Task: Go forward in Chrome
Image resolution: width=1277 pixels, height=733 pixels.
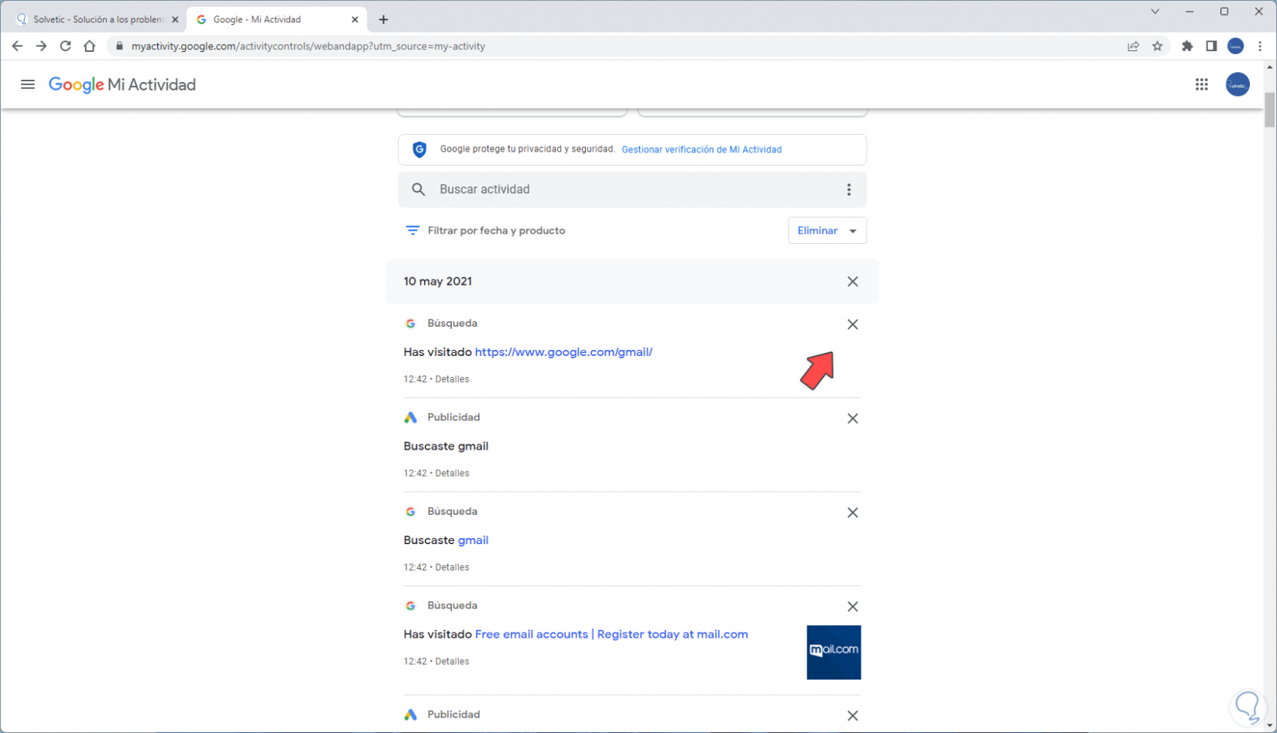Action: 41,46
